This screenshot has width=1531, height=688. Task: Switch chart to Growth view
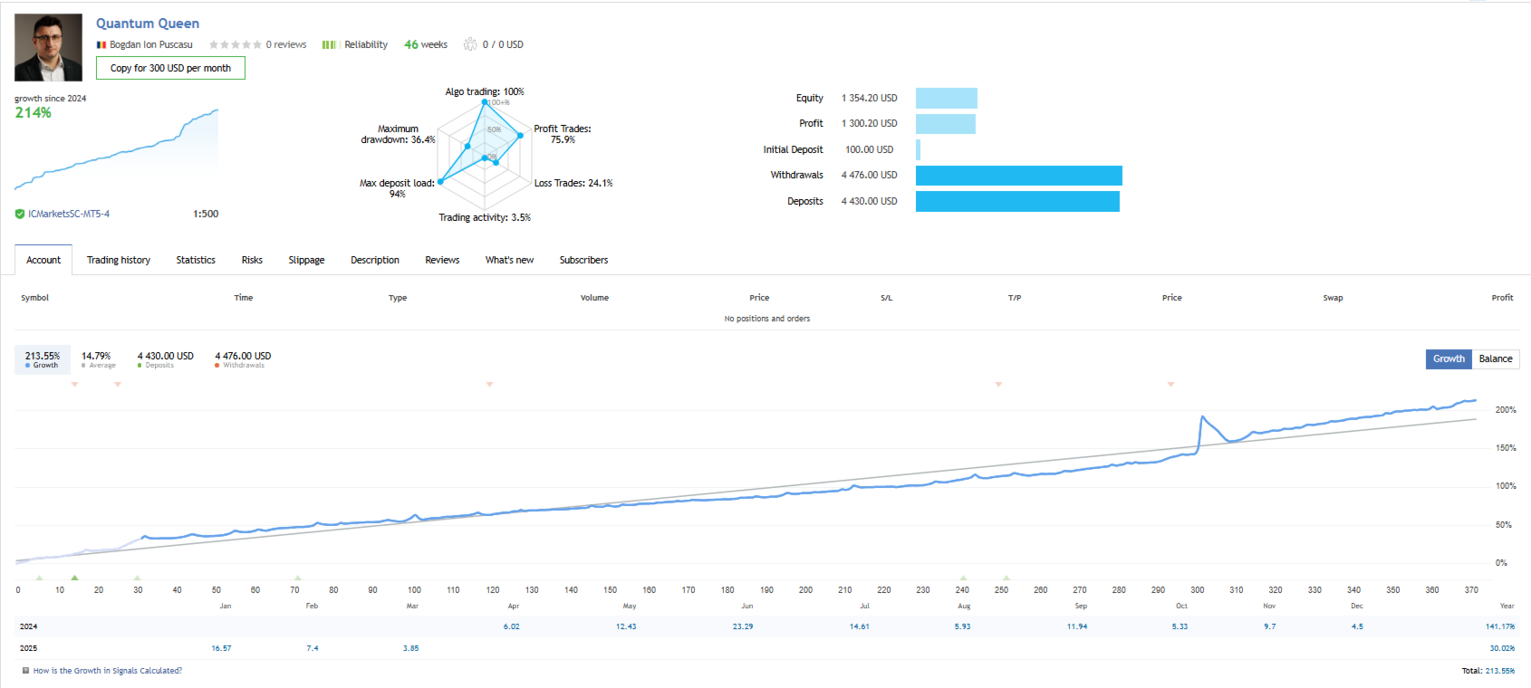tap(1449, 358)
